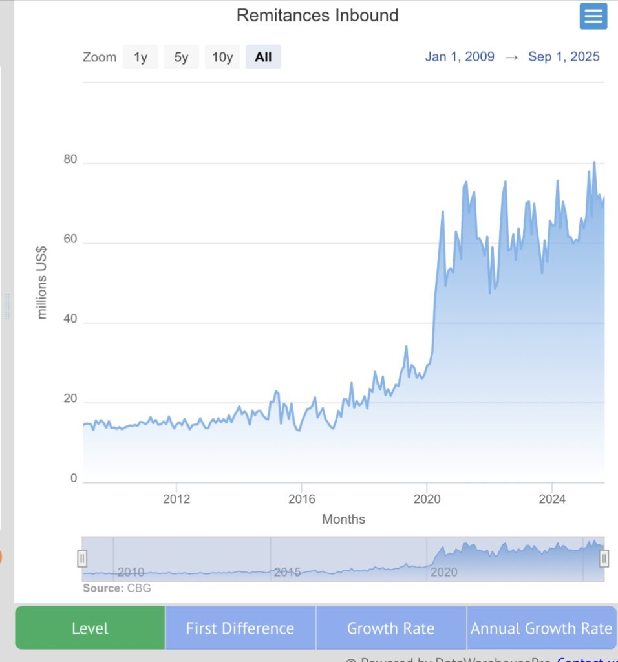
Task: Switch to the Level tab
Action: 90,628
